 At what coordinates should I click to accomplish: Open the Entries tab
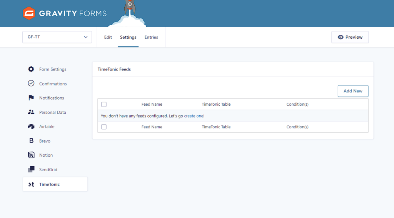pos(151,37)
